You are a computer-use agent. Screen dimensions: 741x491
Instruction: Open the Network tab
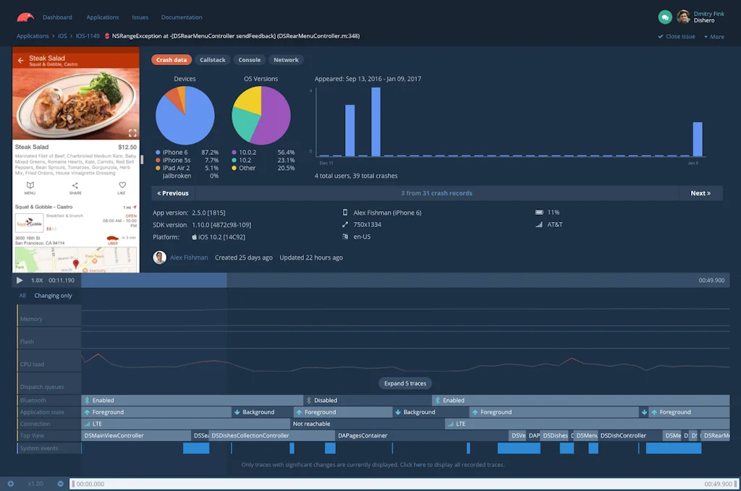click(x=286, y=60)
